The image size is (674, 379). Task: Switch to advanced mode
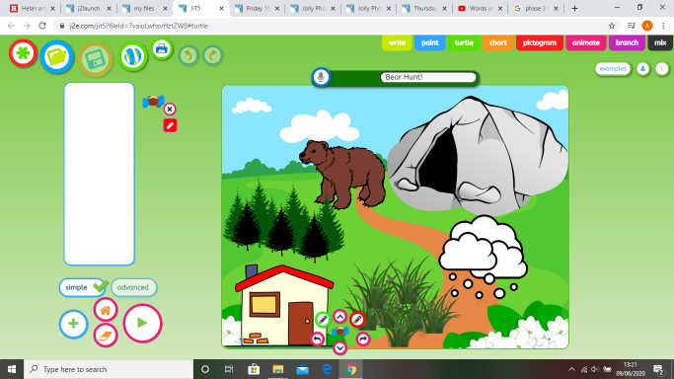click(x=133, y=287)
